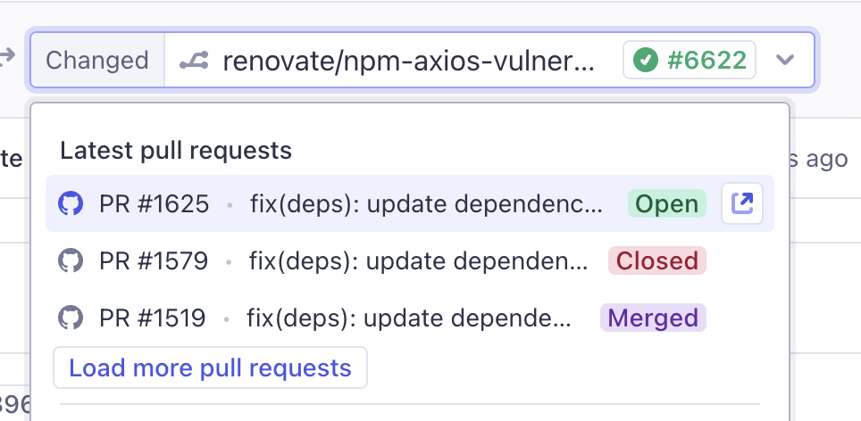Click the Latest pull requests heading

[x=176, y=150]
